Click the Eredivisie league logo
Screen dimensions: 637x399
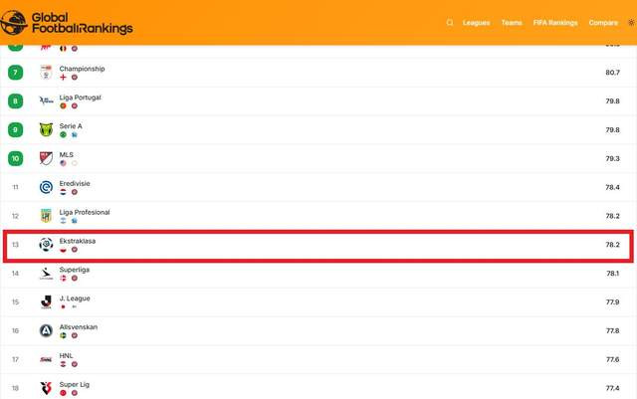point(46,187)
